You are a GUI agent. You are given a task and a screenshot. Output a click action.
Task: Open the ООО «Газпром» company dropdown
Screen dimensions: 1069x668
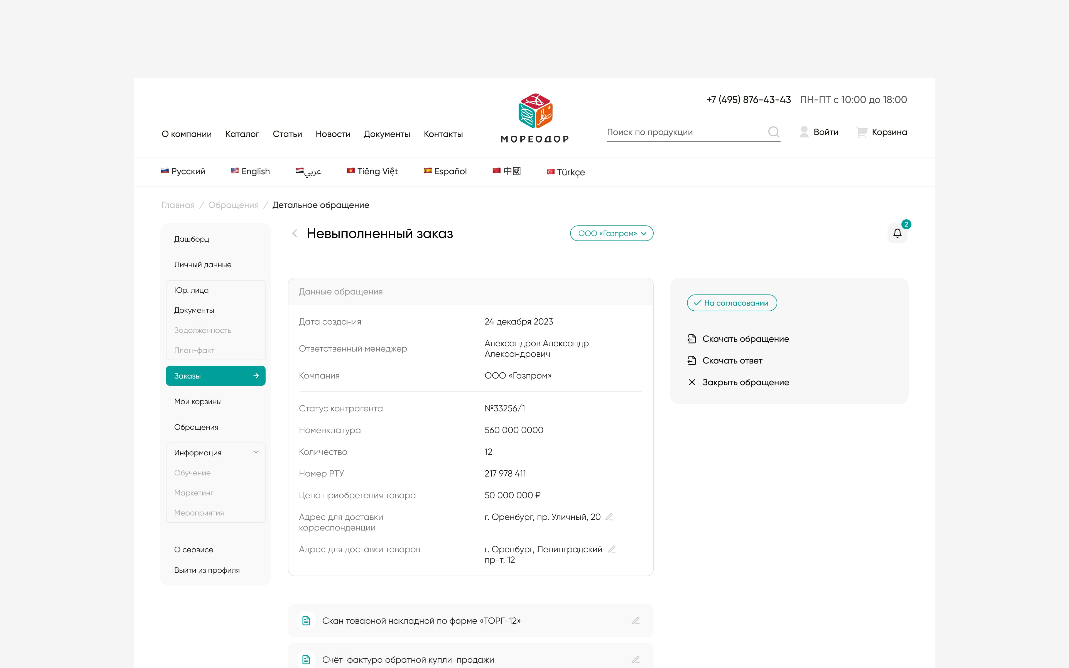pos(611,233)
